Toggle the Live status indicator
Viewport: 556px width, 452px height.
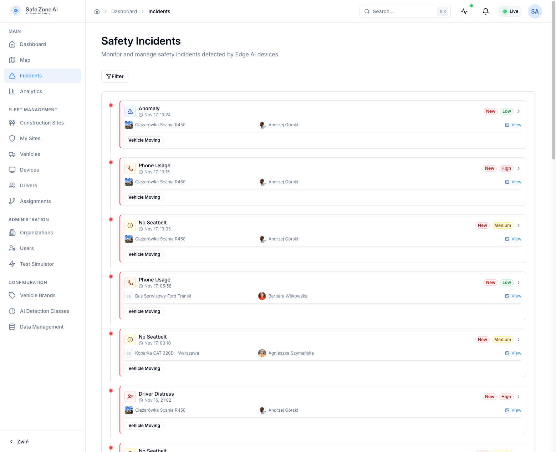tap(510, 11)
